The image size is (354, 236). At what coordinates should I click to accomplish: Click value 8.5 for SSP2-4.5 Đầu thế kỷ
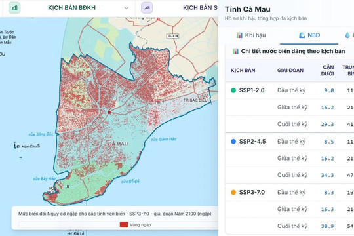329,142
